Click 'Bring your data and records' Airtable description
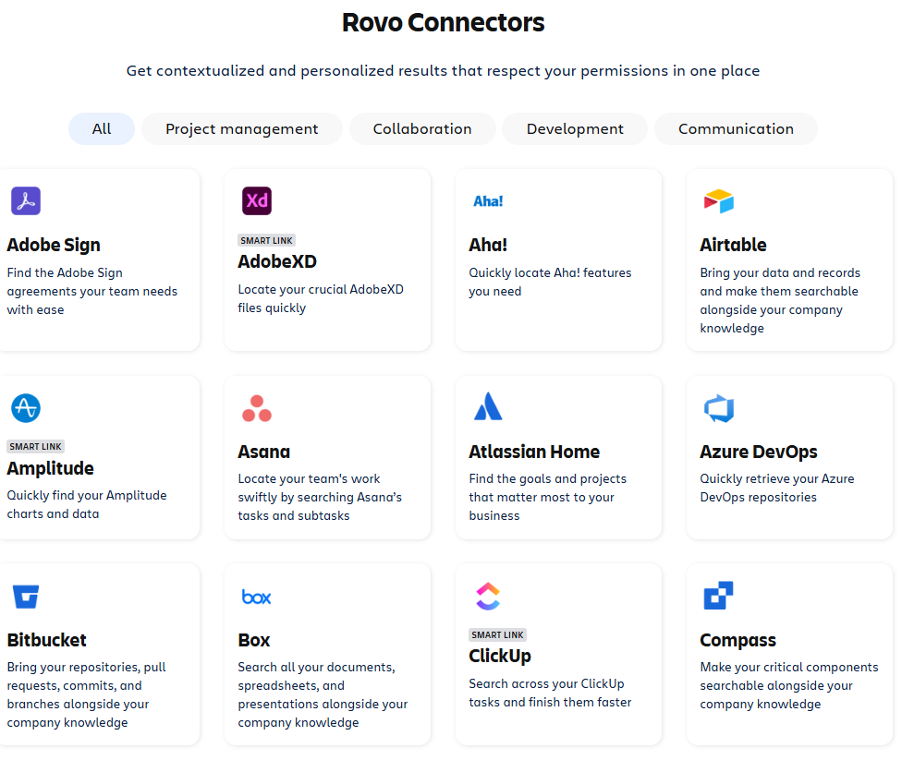Image resolution: width=914 pixels, height=760 pixels. (x=780, y=300)
